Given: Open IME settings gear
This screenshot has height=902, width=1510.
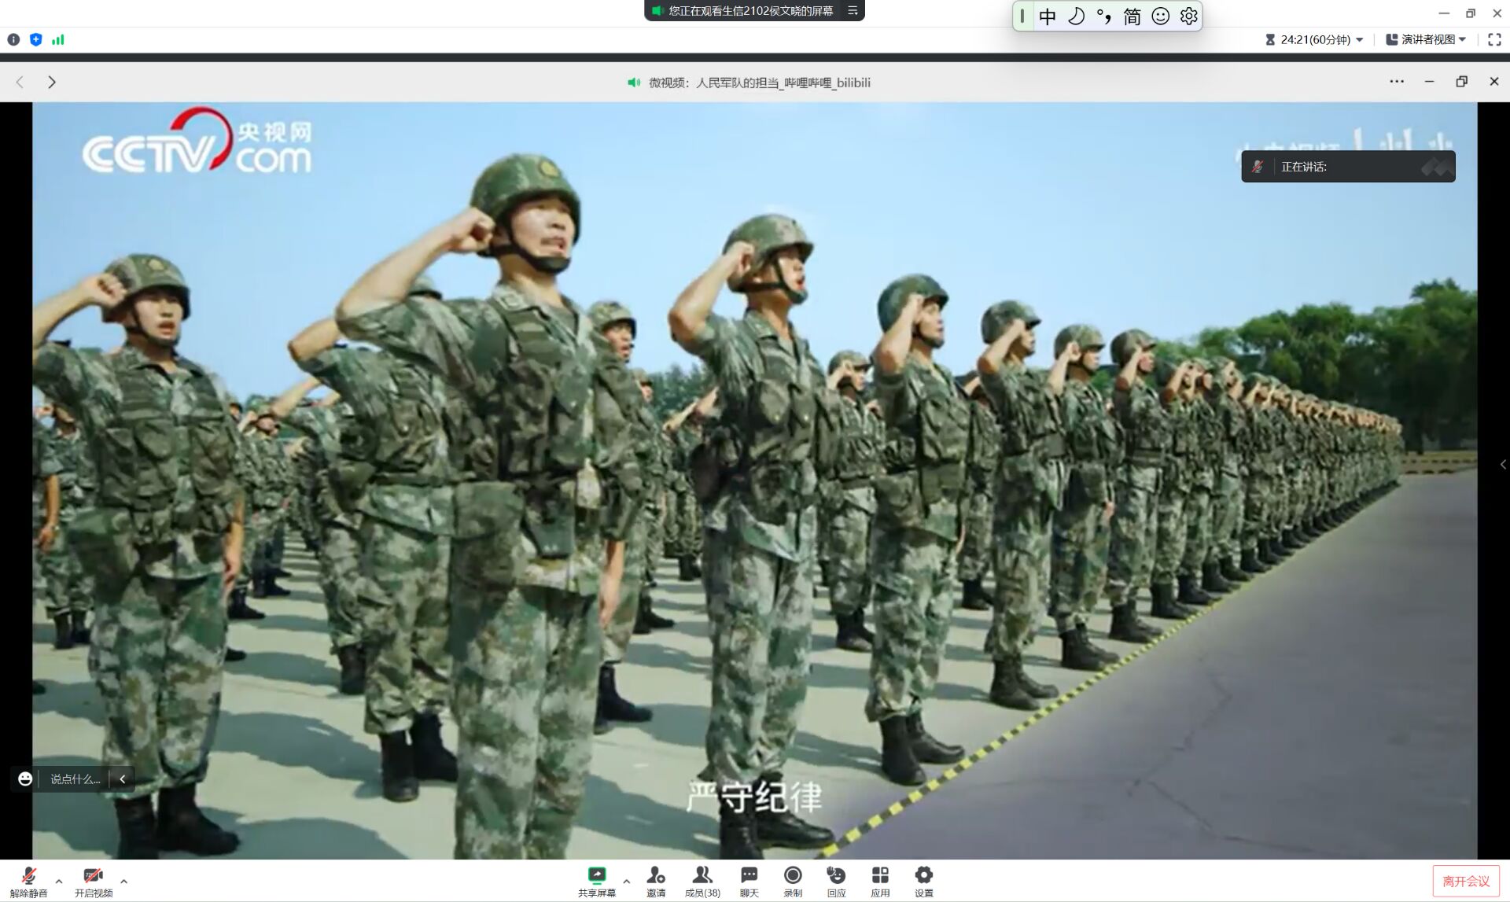Looking at the screenshot, I should click(x=1188, y=17).
